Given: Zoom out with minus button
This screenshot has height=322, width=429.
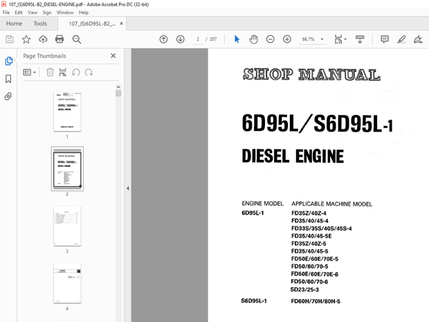Looking at the screenshot, I should 271,39.
